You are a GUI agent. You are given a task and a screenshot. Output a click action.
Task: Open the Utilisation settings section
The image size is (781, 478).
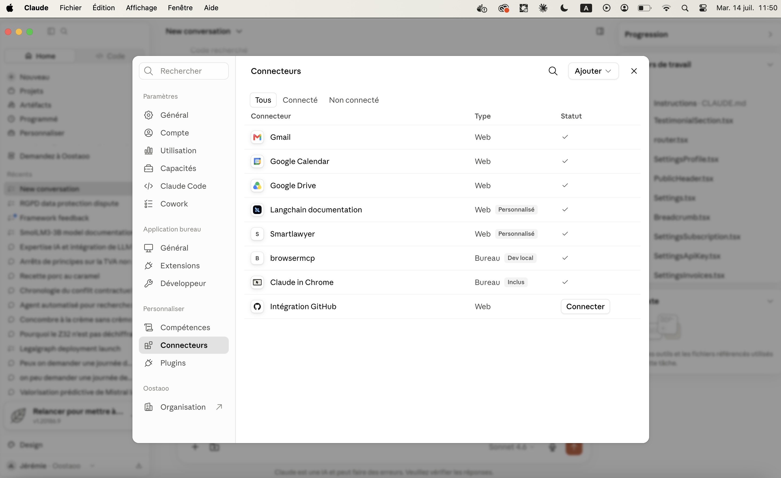point(184,150)
